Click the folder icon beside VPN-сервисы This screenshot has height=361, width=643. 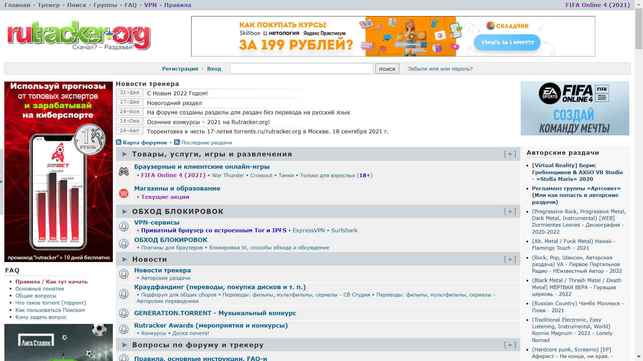click(124, 226)
